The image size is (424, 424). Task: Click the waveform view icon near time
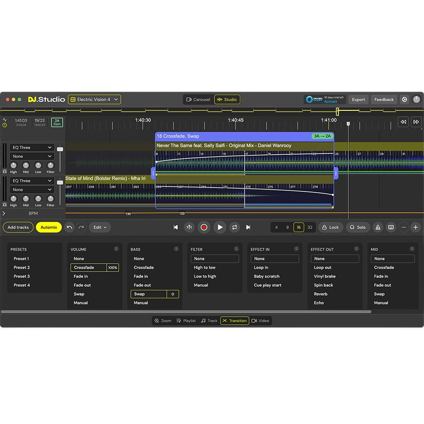pyautogui.click(x=5, y=119)
